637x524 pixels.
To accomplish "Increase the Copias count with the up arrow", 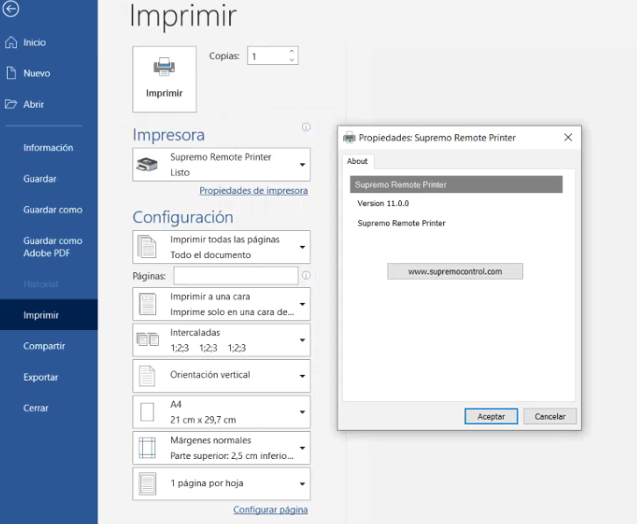I will (x=291, y=51).
